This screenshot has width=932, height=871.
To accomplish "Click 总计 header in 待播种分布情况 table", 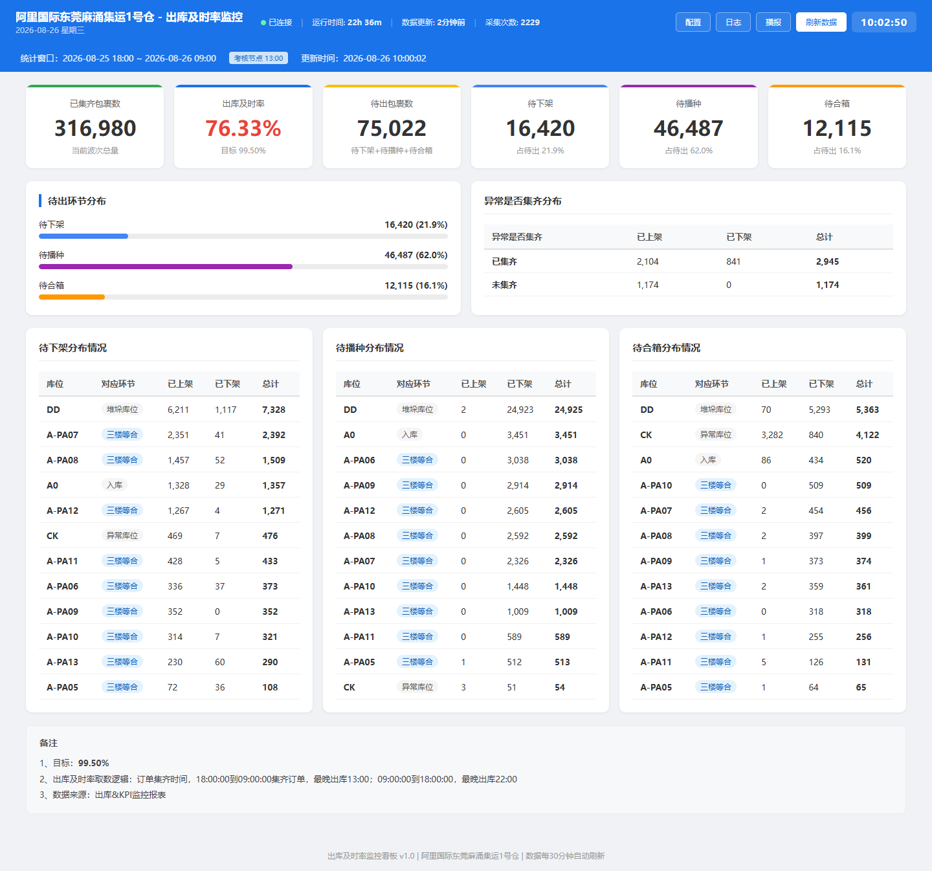I will pyautogui.click(x=563, y=384).
